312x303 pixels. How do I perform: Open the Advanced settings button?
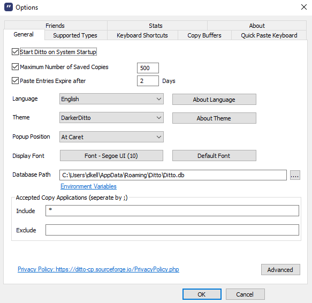point(280,270)
